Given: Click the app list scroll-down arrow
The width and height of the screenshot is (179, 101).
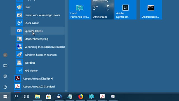Looking at the screenshot, I should tap(66, 91).
